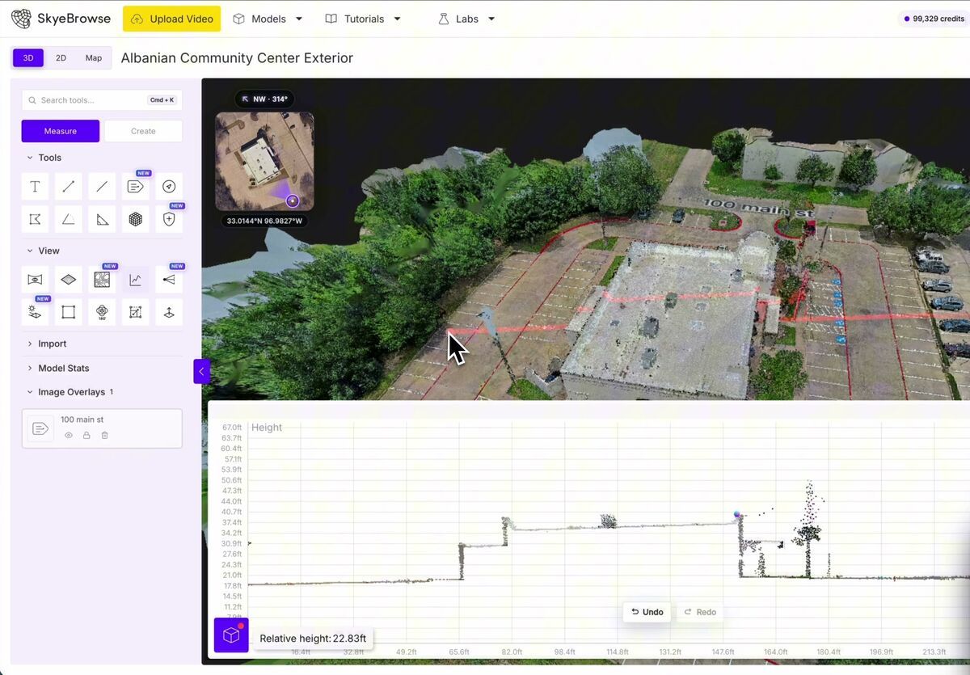Click the coordinates label 33.0144°N 96.9827°W
Screen dimensions: 970x675
[x=264, y=221]
